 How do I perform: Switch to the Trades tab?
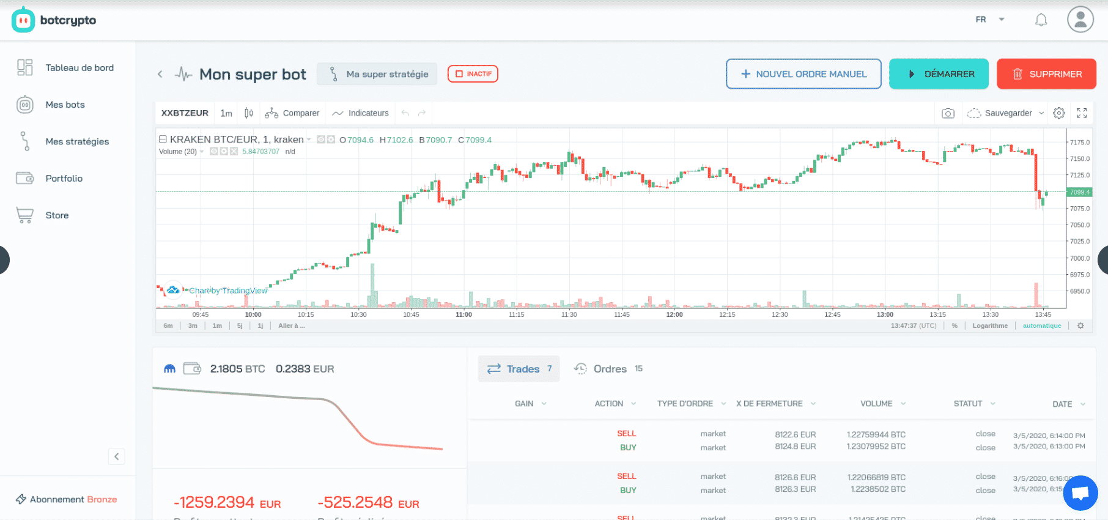pyautogui.click(x=519, y=369)
